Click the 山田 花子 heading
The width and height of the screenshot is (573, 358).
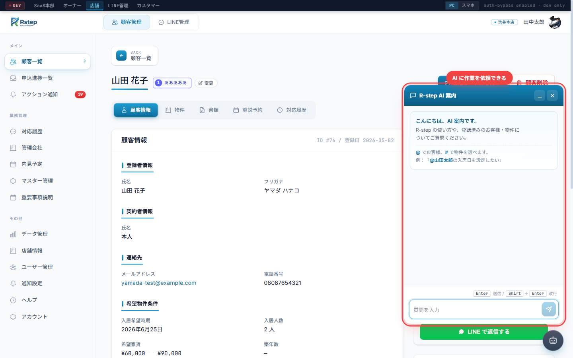(130, 81)
